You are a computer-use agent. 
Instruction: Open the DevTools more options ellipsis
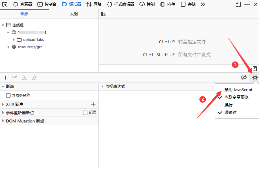(x=247, y=4)
